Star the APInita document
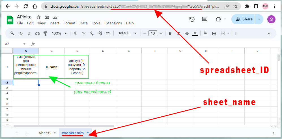 pos(39,17)
